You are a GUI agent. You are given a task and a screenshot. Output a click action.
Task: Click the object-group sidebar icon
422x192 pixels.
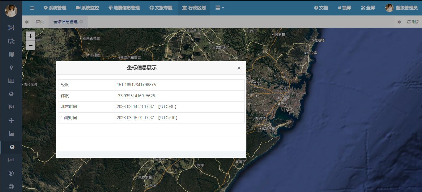coord(11,28)
